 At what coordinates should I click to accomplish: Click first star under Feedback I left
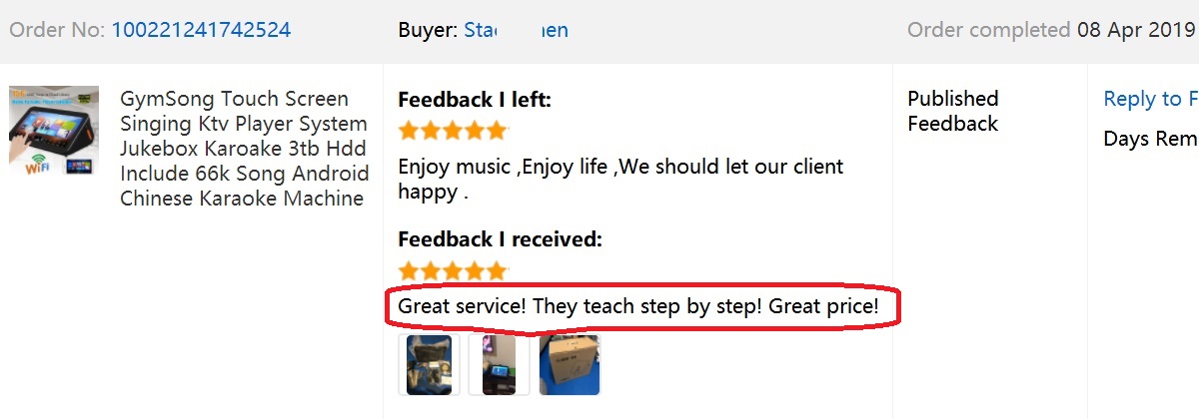click(x=409, y=131)
